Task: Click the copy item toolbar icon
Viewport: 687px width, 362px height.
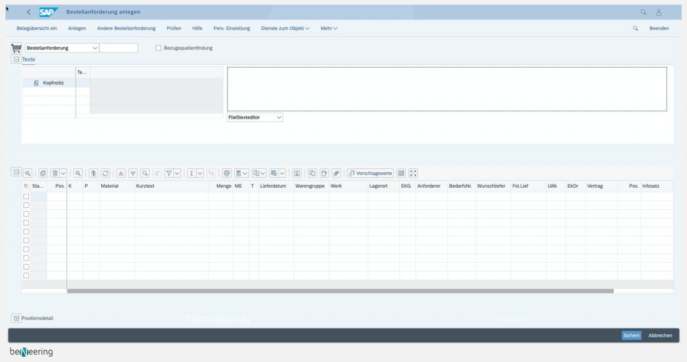Action: (43, 174)
